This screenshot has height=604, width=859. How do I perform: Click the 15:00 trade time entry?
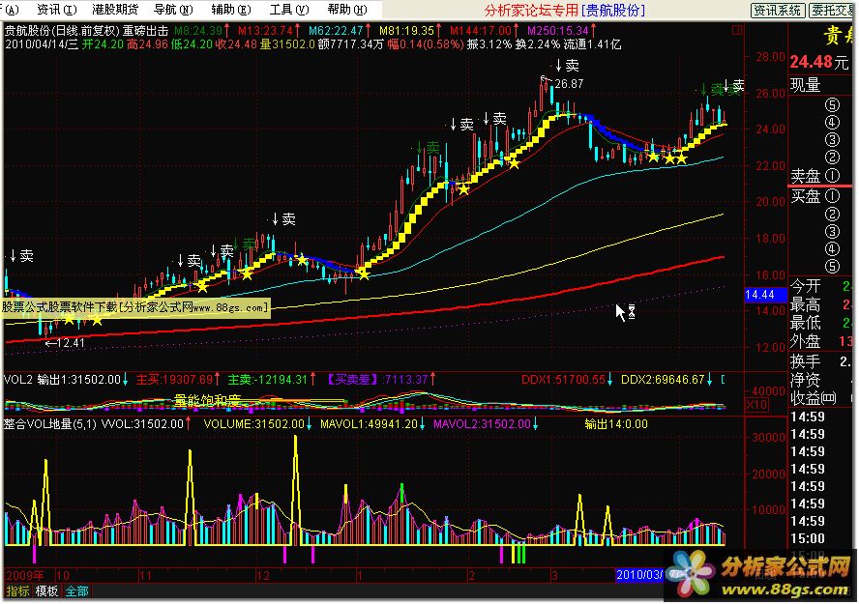tap(807, 538)
